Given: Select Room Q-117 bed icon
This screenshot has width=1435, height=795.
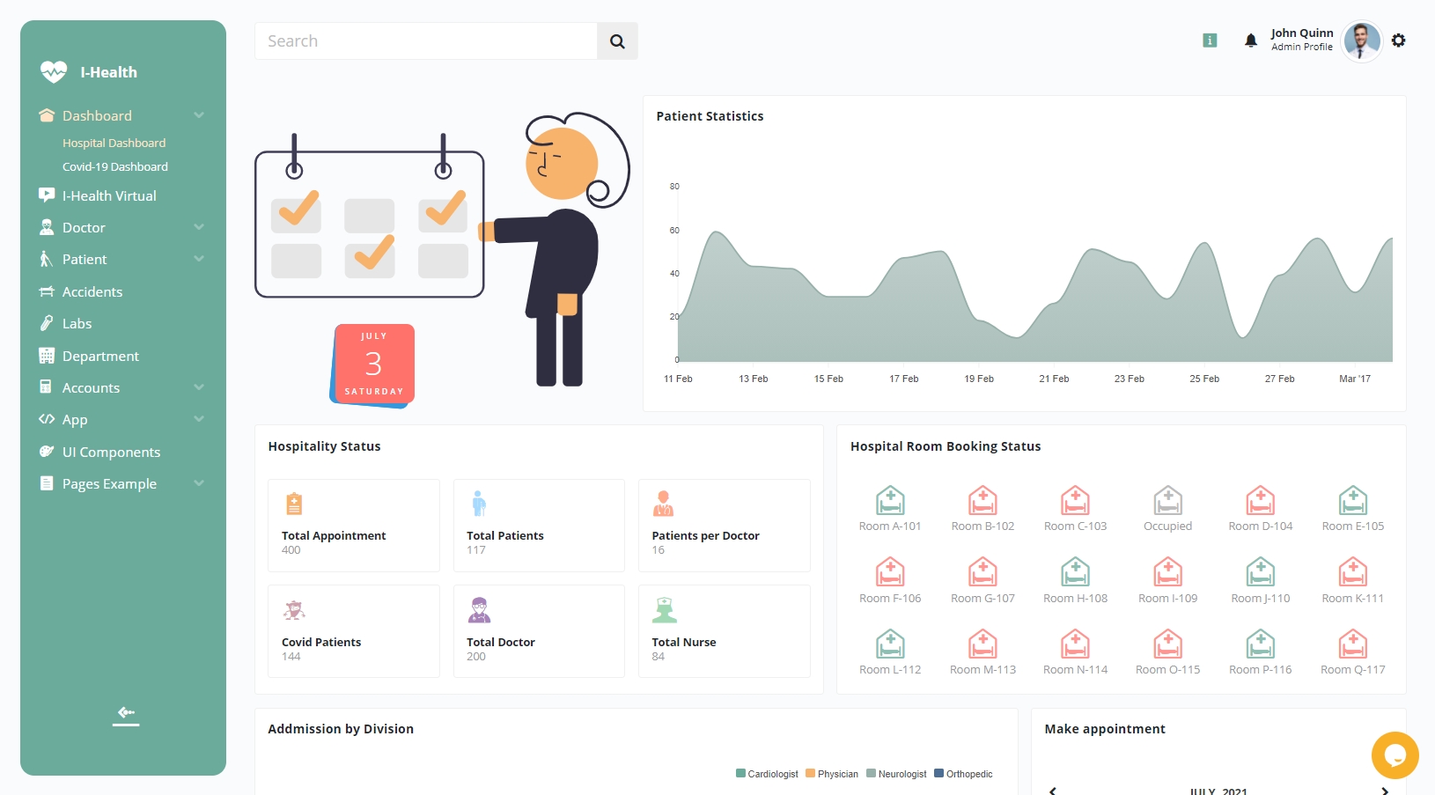Looking at the screenshot, I should tap(1353, 644).
